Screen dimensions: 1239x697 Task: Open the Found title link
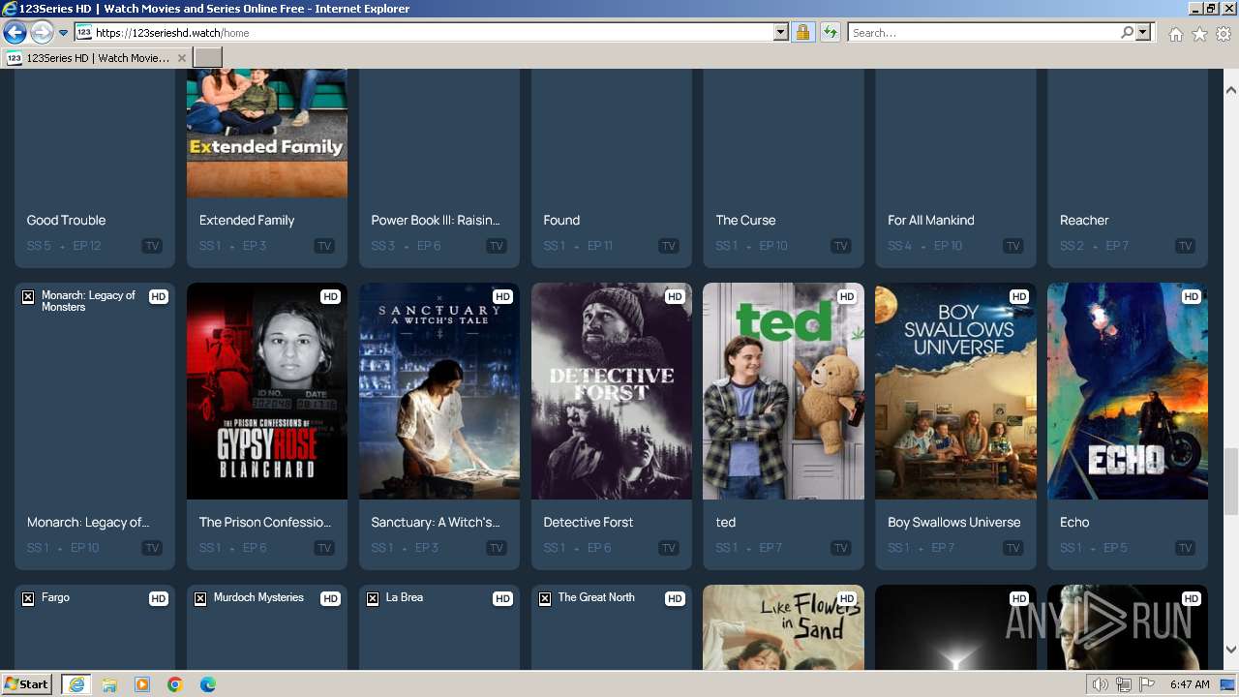561,220
